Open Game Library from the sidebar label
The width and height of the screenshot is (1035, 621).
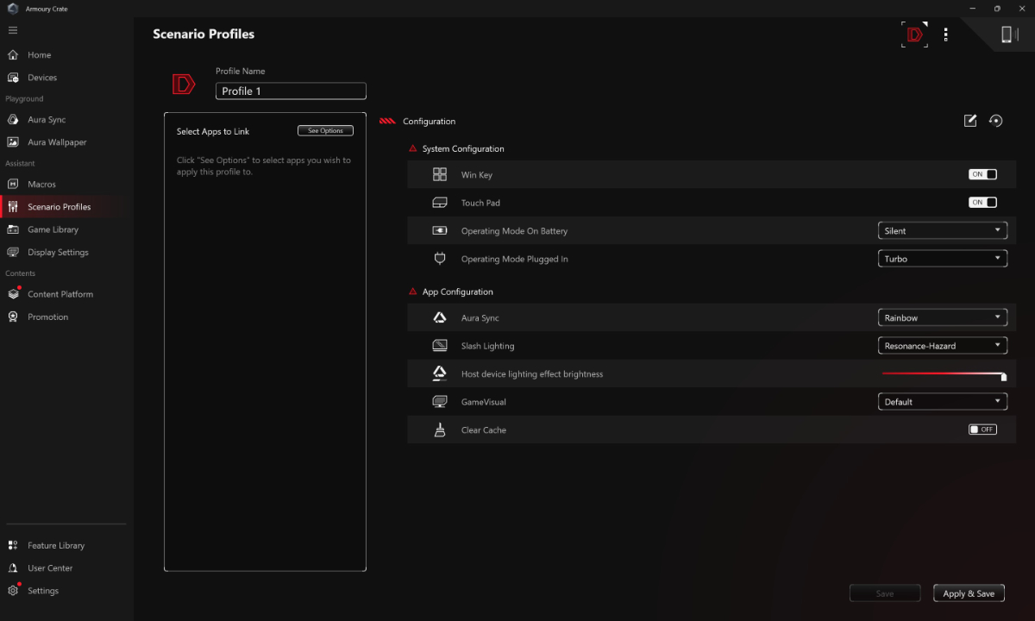click(x=53, y=229)
